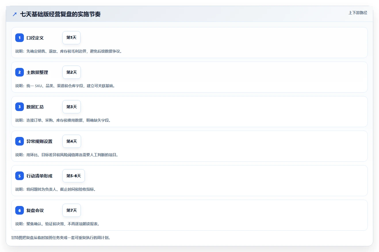Select the 第5-6天 day chip
The image size is (379, 252).
click(74, 176)
